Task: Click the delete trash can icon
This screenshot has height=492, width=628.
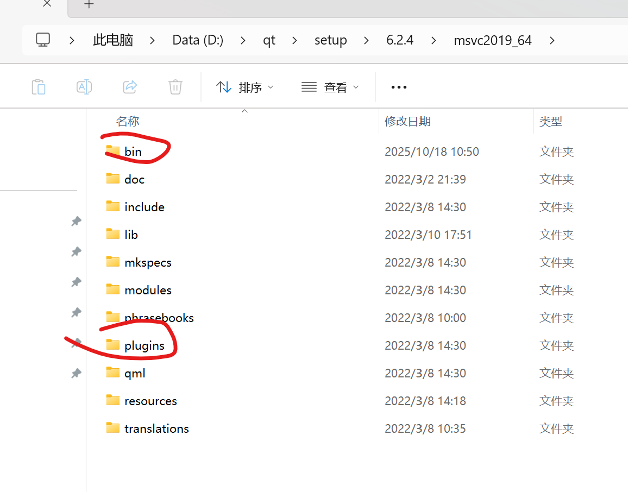Action: pos(175,87)
